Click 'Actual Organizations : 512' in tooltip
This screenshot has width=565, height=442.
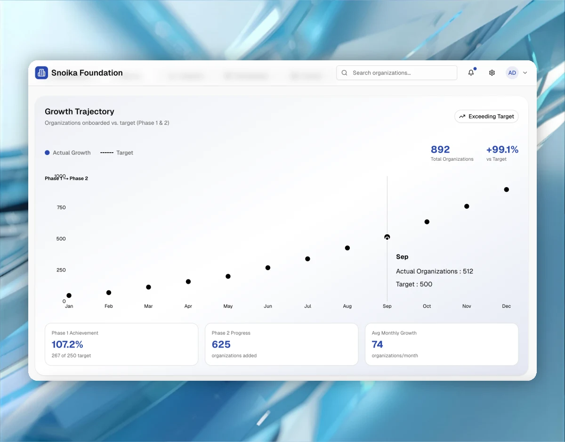point(435,271)
